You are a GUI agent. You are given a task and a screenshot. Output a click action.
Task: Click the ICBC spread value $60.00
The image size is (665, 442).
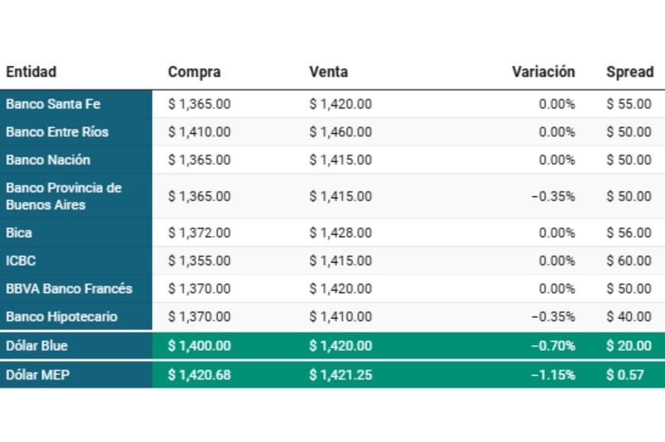[629, 261]
